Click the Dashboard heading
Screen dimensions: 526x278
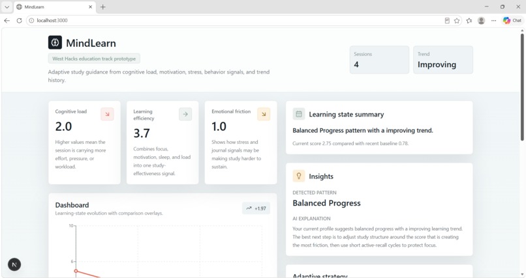tap(72, 204)
